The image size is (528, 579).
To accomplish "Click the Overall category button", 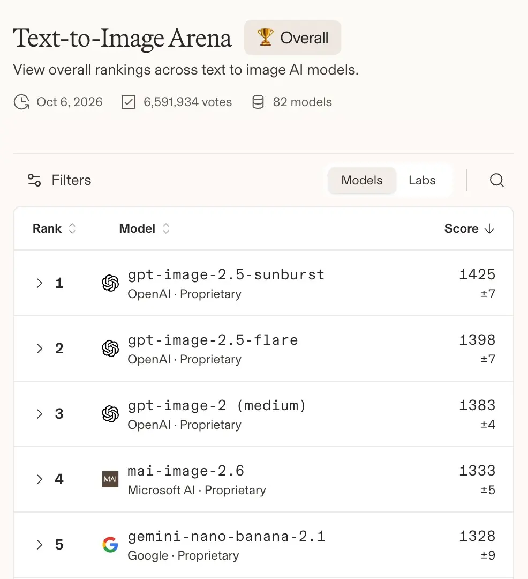I will (x=293, y=38).
